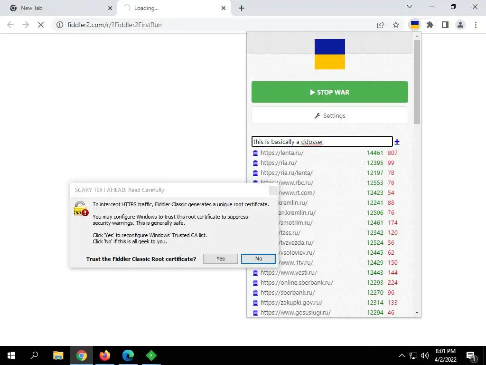Click the Ukraine flag image in popup
486x365 pixels.
330,54
